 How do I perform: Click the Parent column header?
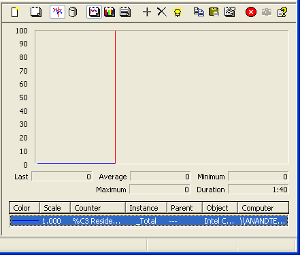point(184,208)
